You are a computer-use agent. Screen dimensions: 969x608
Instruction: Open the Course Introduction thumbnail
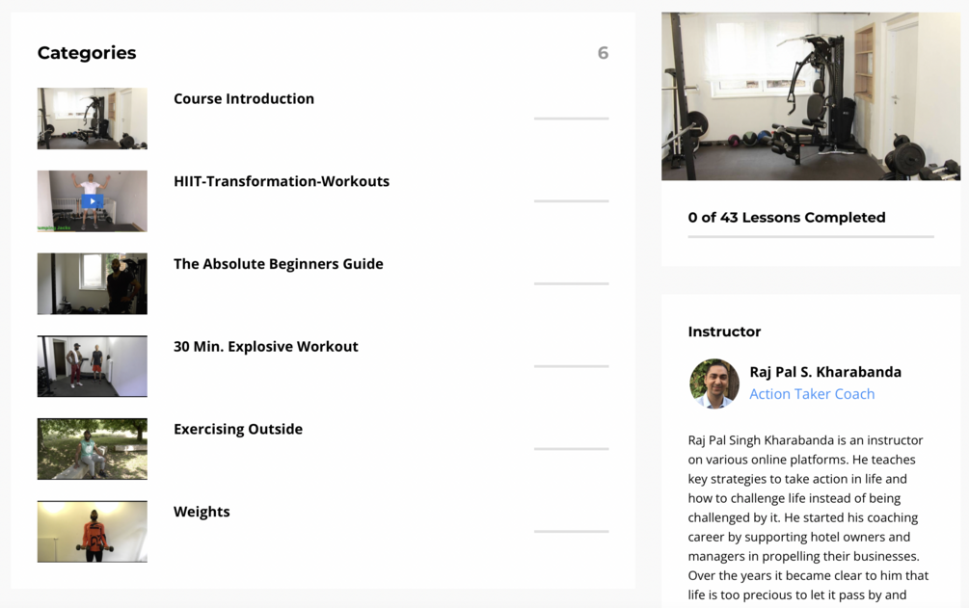[x=93, y=119]
